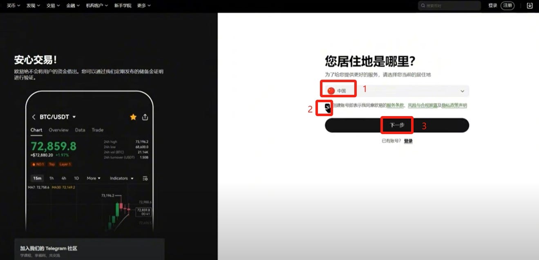The width and height of the screenshot is (539, 260).
Task: Open the 更多 dropdown menu
Action: coord(144,6)
